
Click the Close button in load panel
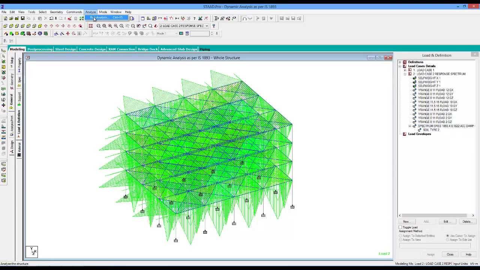[x=450, y=255]
